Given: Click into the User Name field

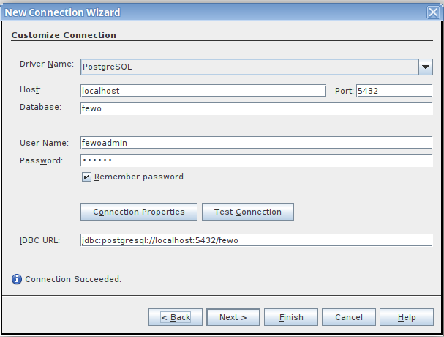Looking at the screenshot, I should tap(256, 143).
